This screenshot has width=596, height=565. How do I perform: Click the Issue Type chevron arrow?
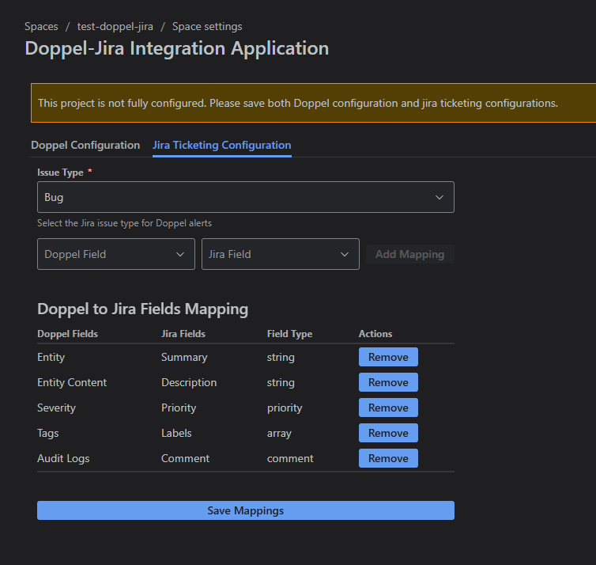pos(439,197)
